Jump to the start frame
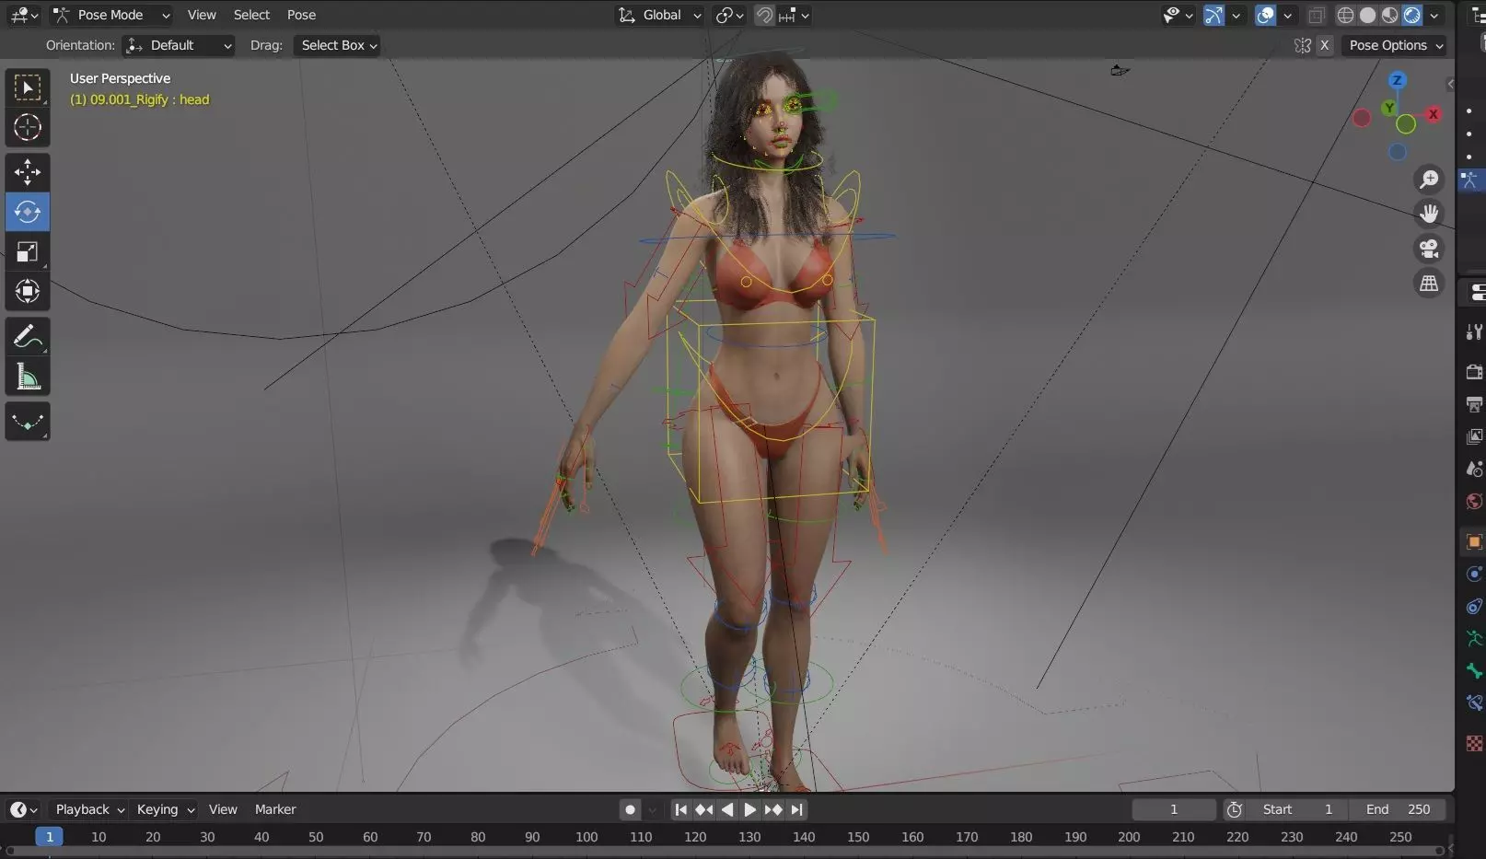Screen dimensions: 1486x859 (x=680, y=809)
